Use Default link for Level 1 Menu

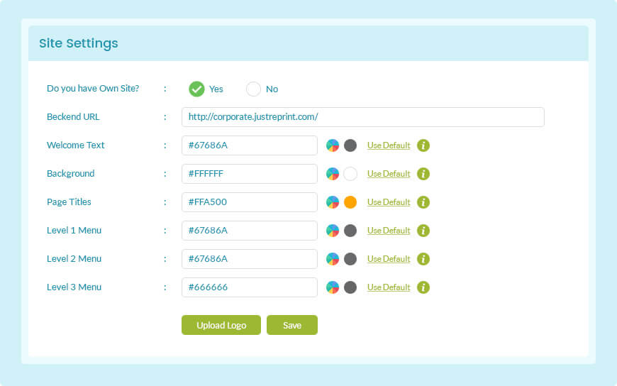[389, 231]
